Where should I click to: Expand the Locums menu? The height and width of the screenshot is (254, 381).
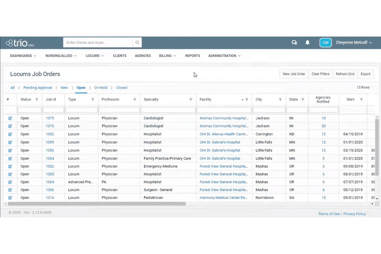[95, 56]
